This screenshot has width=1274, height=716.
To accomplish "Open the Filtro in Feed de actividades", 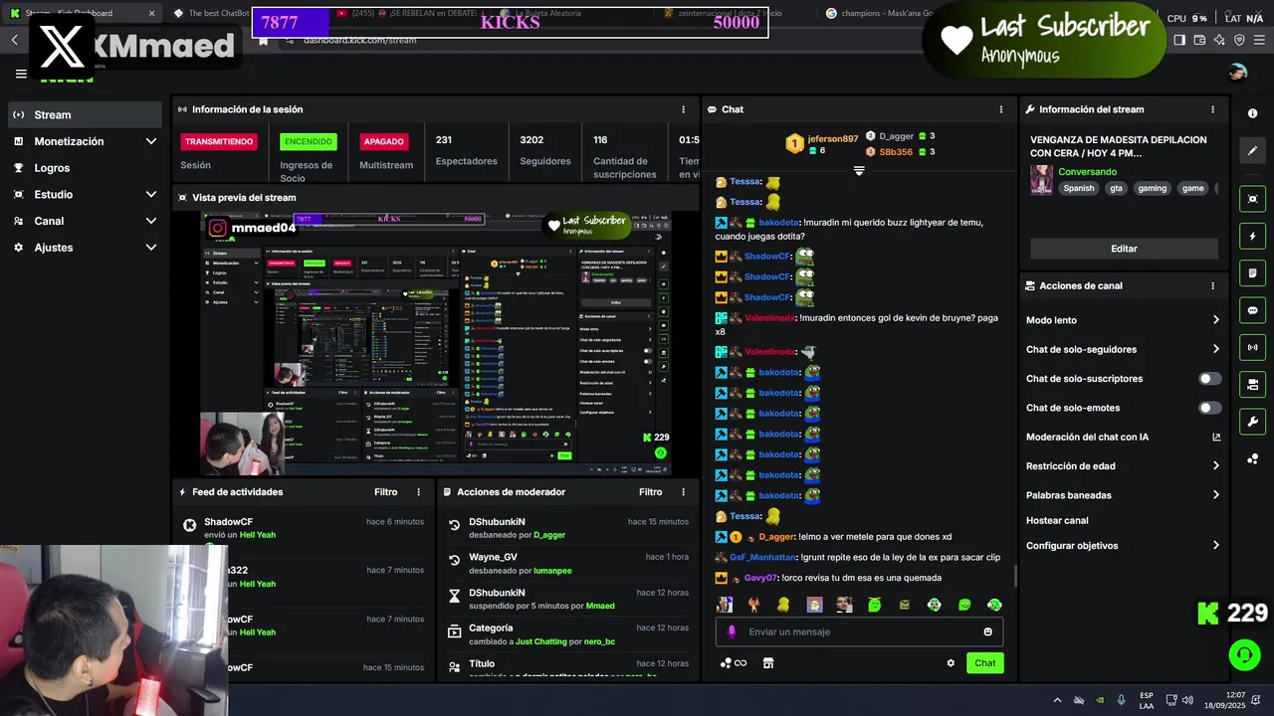I will pos(385,492).
